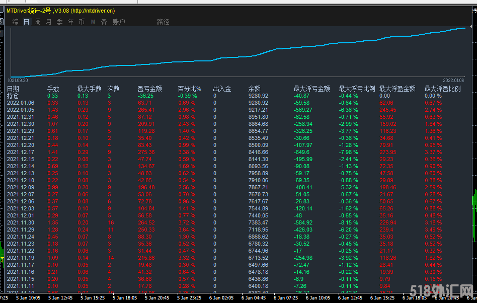This screenshot has height=303, width=477.
Task: Select the 2021.12.30 row date
Action: click(x=21, y=124)
